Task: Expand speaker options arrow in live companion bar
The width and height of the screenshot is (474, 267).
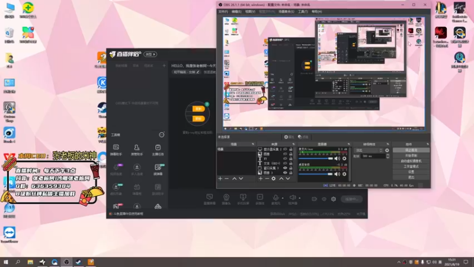Action: (x=300, y=198)
